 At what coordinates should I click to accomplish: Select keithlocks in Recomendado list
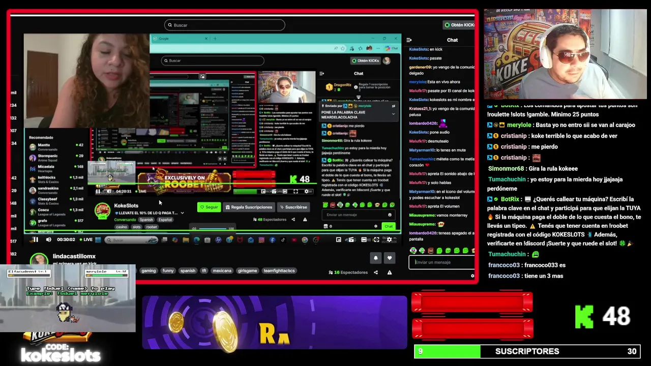point(55,179)
